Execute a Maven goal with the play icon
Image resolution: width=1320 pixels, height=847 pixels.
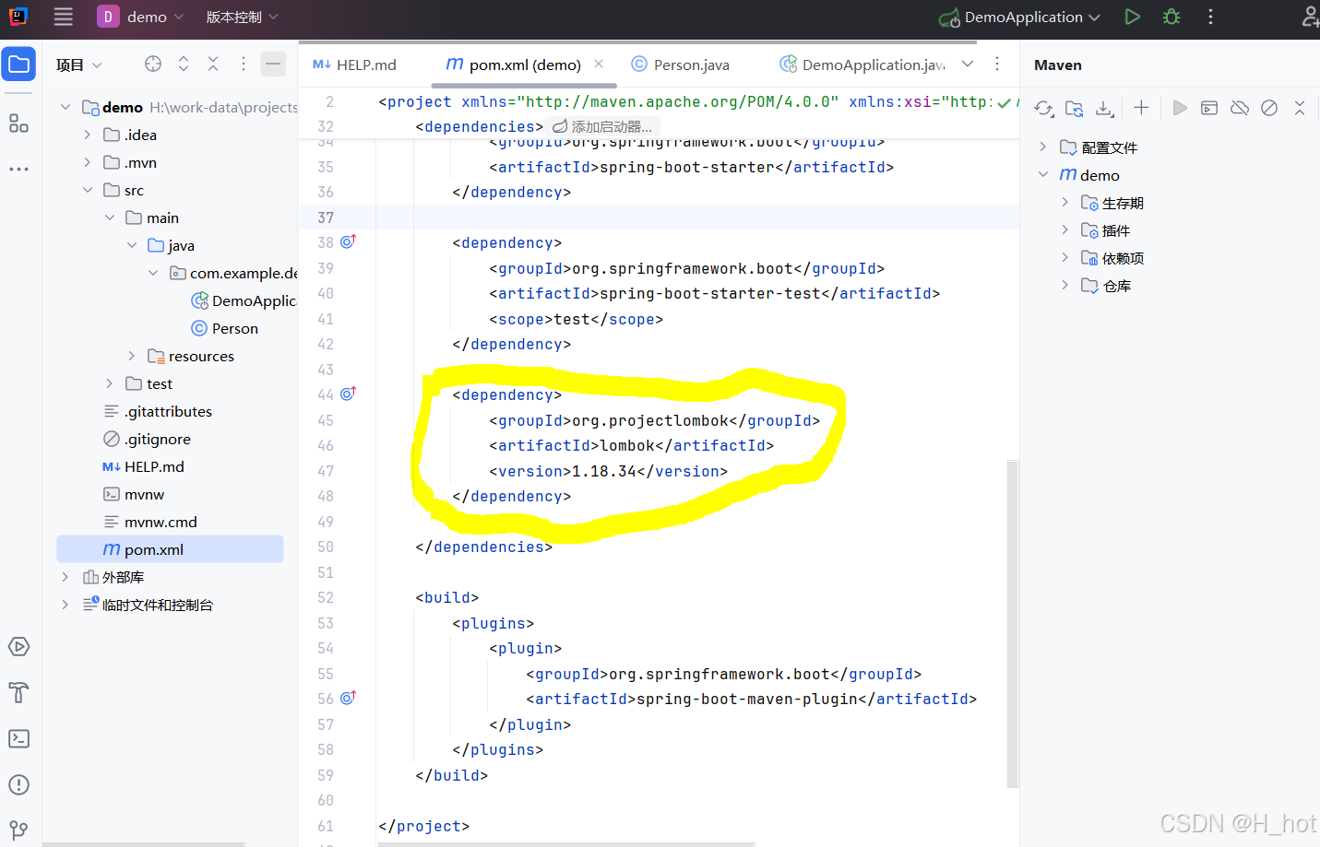pyautogui.click(x=1180, y=109)
